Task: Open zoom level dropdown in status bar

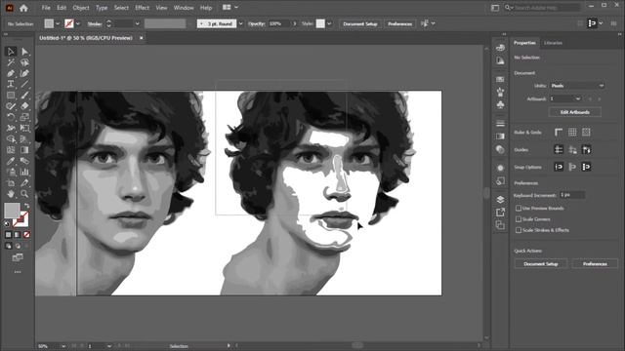Action: [63, 346]
